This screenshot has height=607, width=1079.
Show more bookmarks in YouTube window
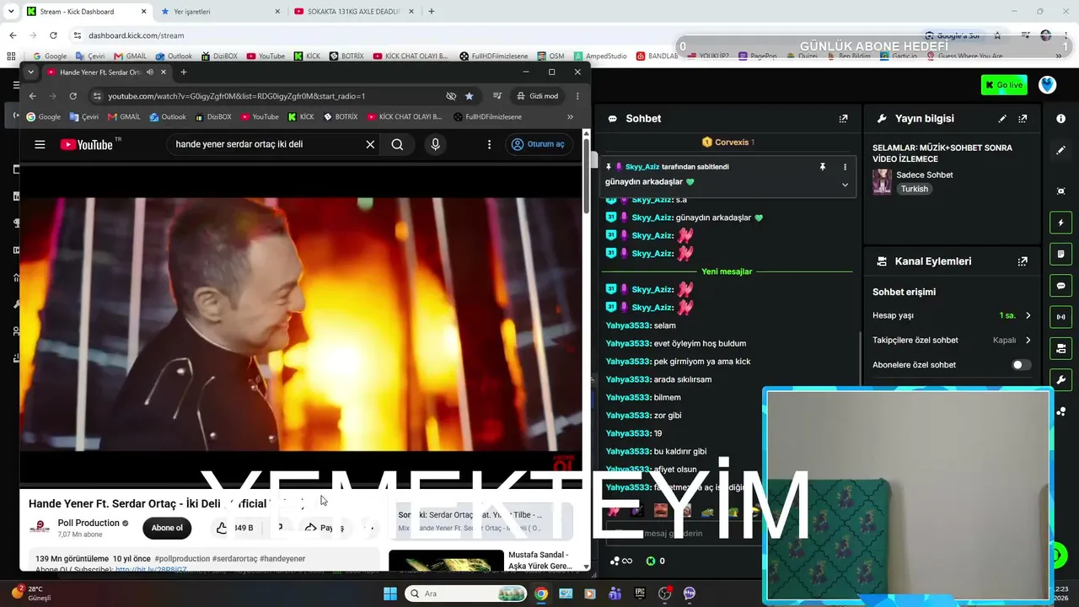click(x=570, y=117)
